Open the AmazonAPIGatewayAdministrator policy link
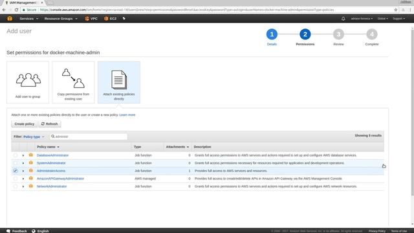The image size is (414, 233). [60, 179]
